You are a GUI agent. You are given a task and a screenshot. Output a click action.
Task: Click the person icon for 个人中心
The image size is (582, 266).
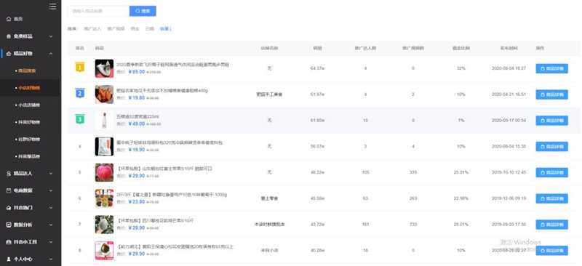(x=9, y=259)
